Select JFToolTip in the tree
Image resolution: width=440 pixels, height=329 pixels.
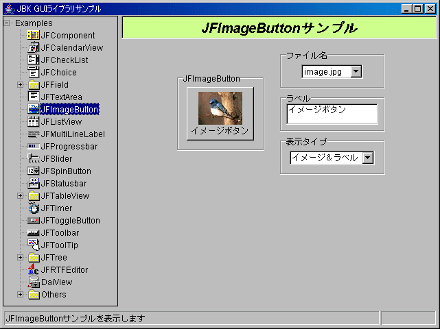point(59,245)
